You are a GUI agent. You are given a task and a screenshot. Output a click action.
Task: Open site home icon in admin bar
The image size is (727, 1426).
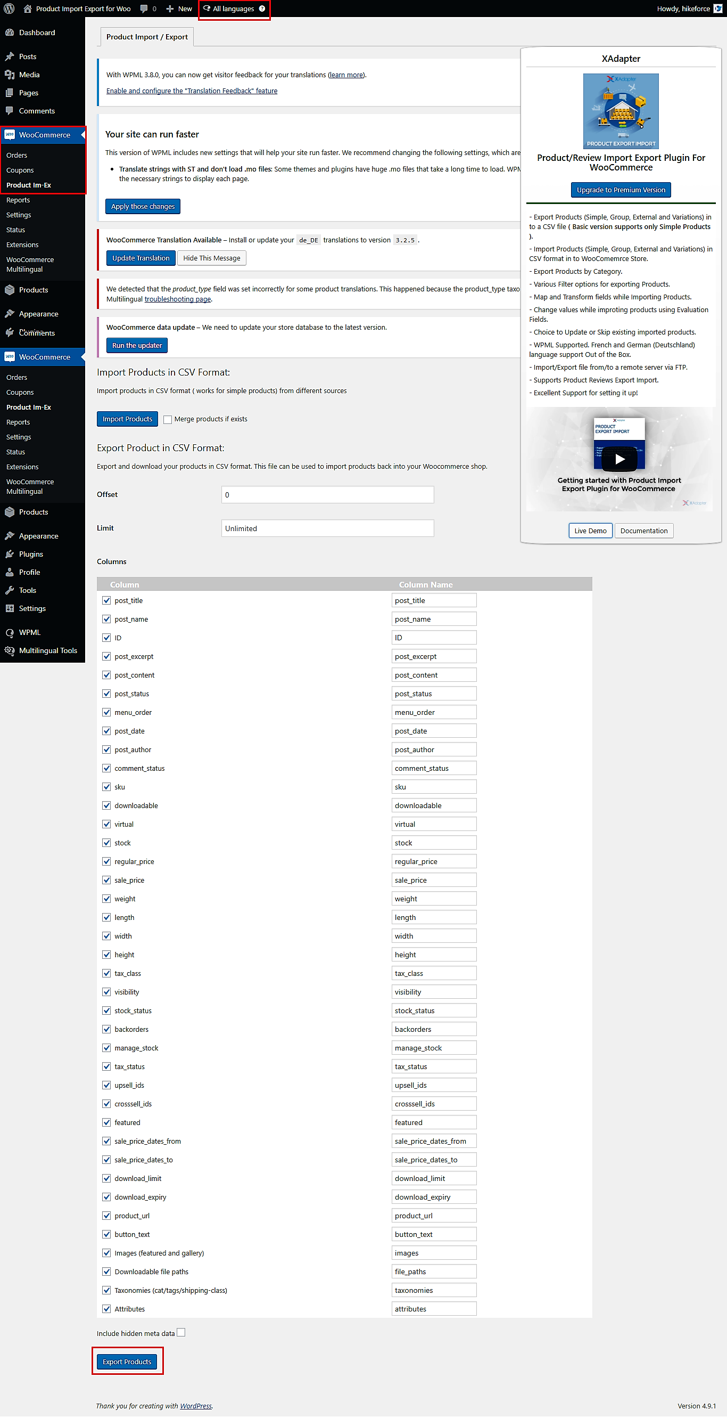point(28,9)
